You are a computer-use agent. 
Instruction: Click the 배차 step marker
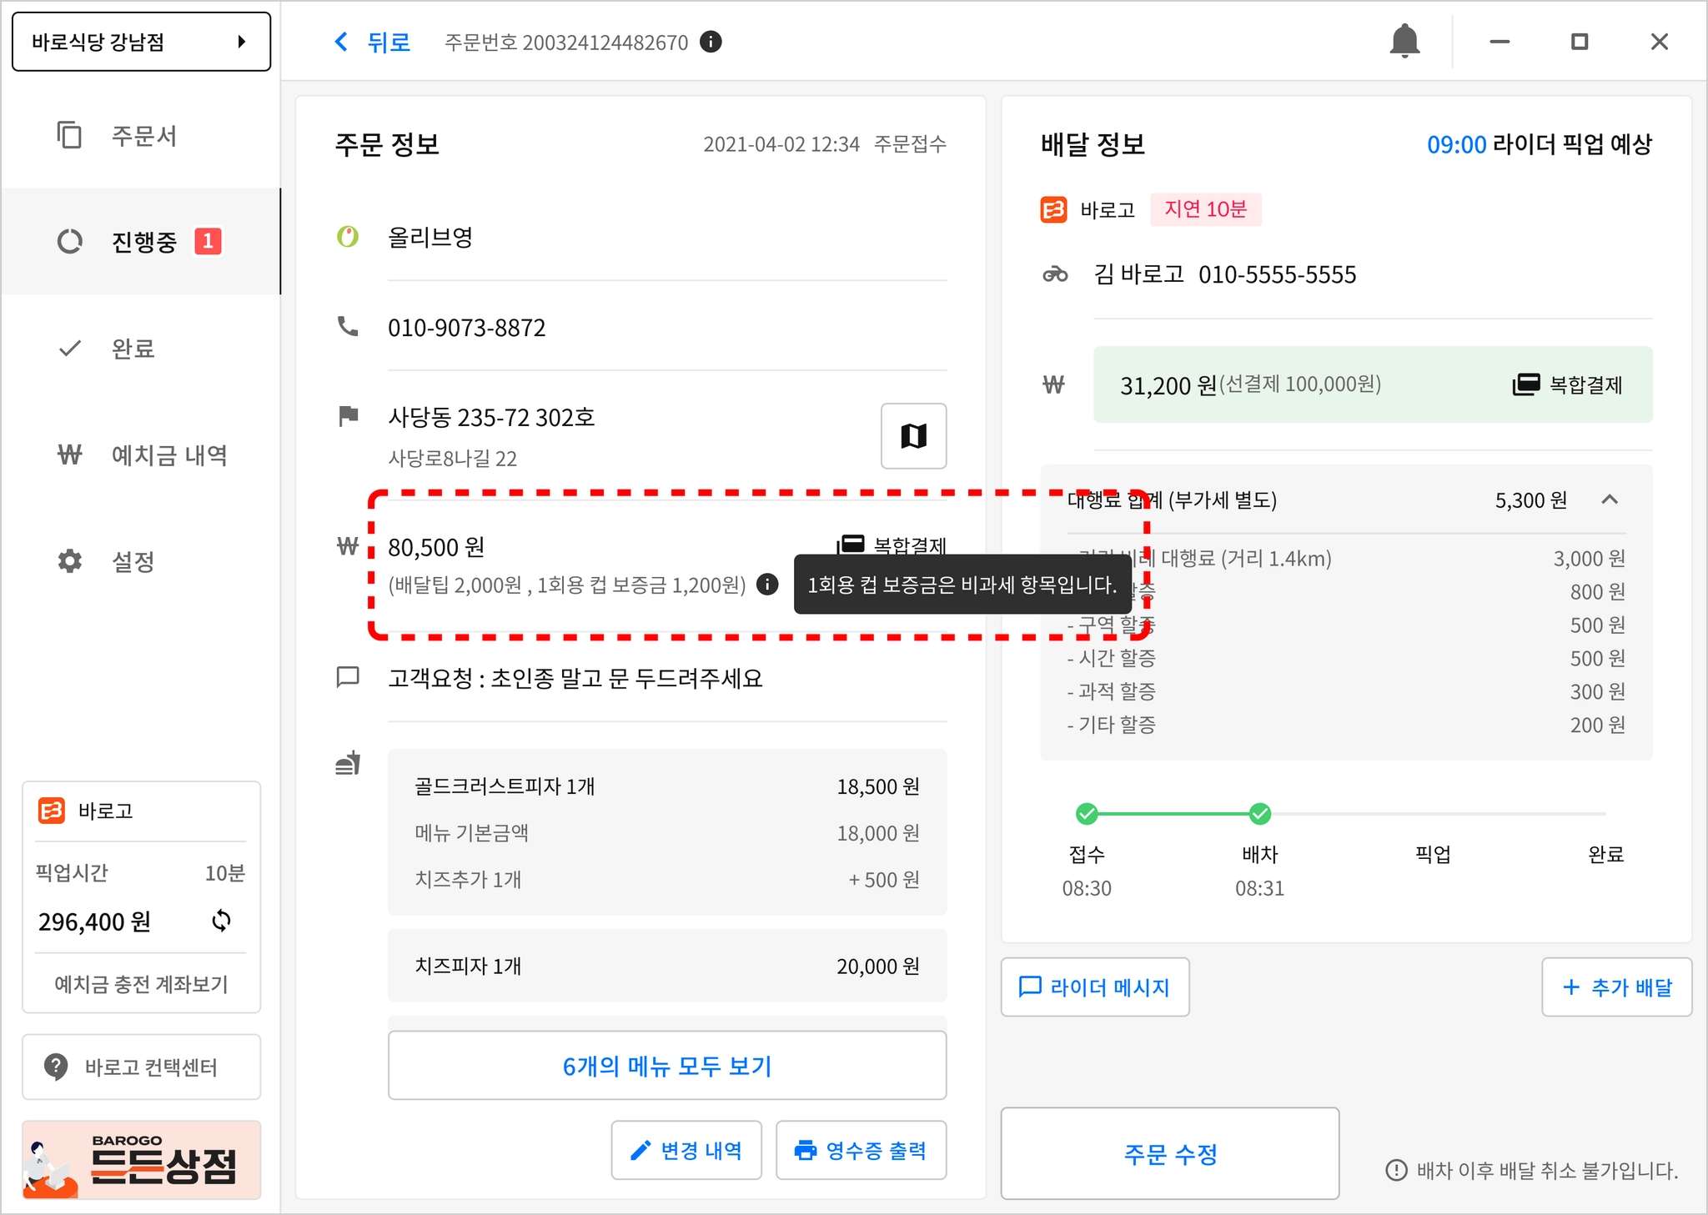1259,813
